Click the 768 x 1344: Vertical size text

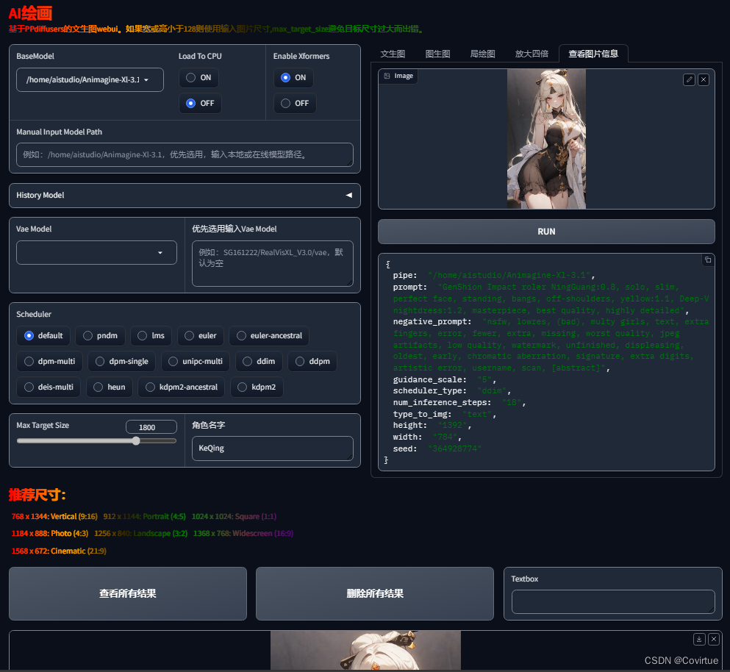(x=54, y=516)
